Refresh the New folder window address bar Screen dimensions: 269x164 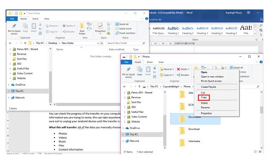tap(102, 43)
